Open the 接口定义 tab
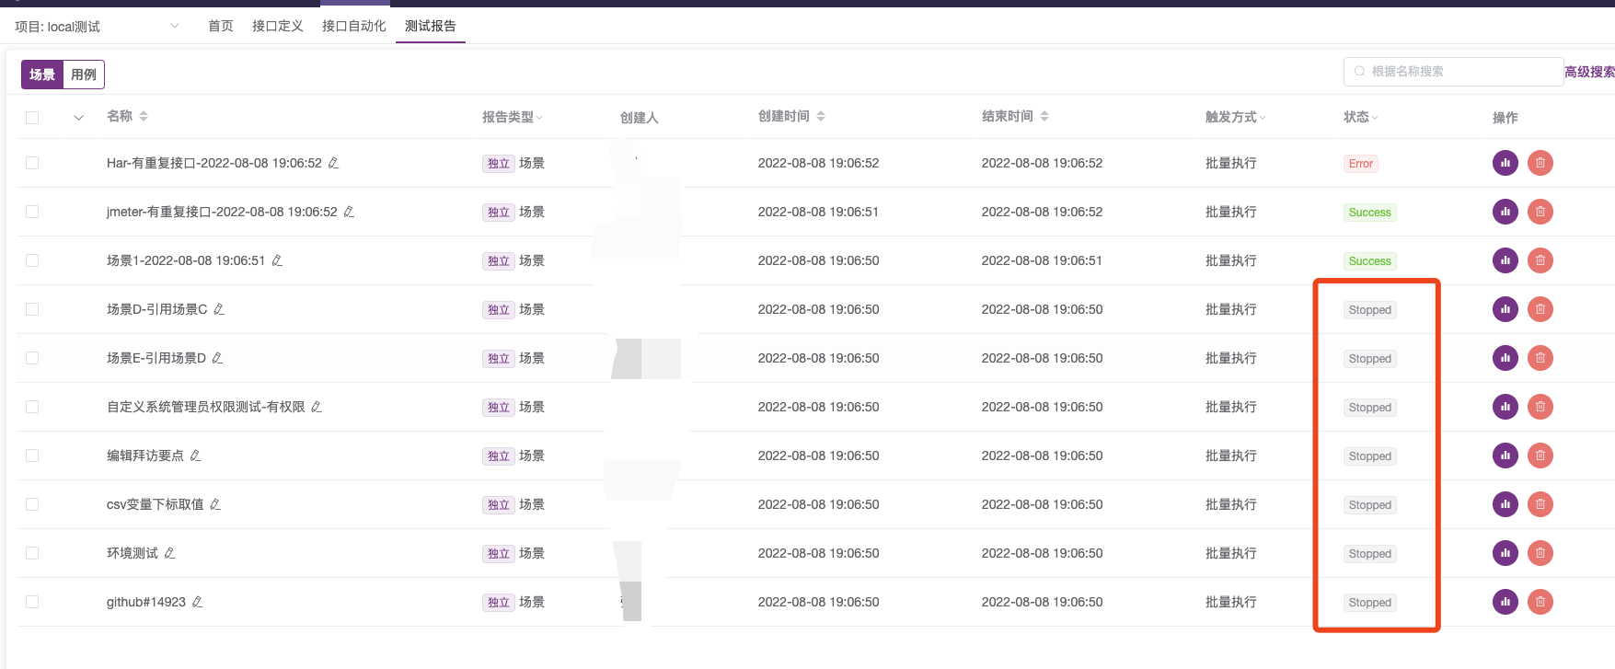Screen dimensions: 1615x669 coord(278,26)
